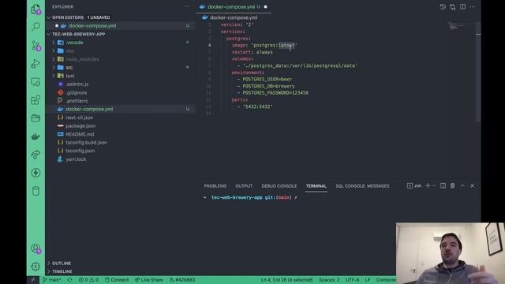Viewport: 505px width, 284px height.
Task: Click Live Share in the status bar
Action: 149,280
